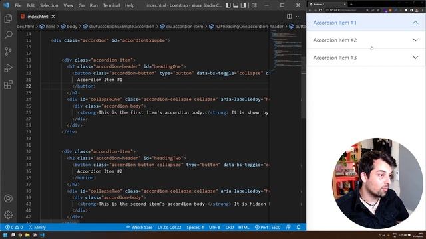Image resolution: width=426 pixels, height=239 pixels.
Task: Customize editor layout icon in title bar
Action: click(x=254, y=5)
